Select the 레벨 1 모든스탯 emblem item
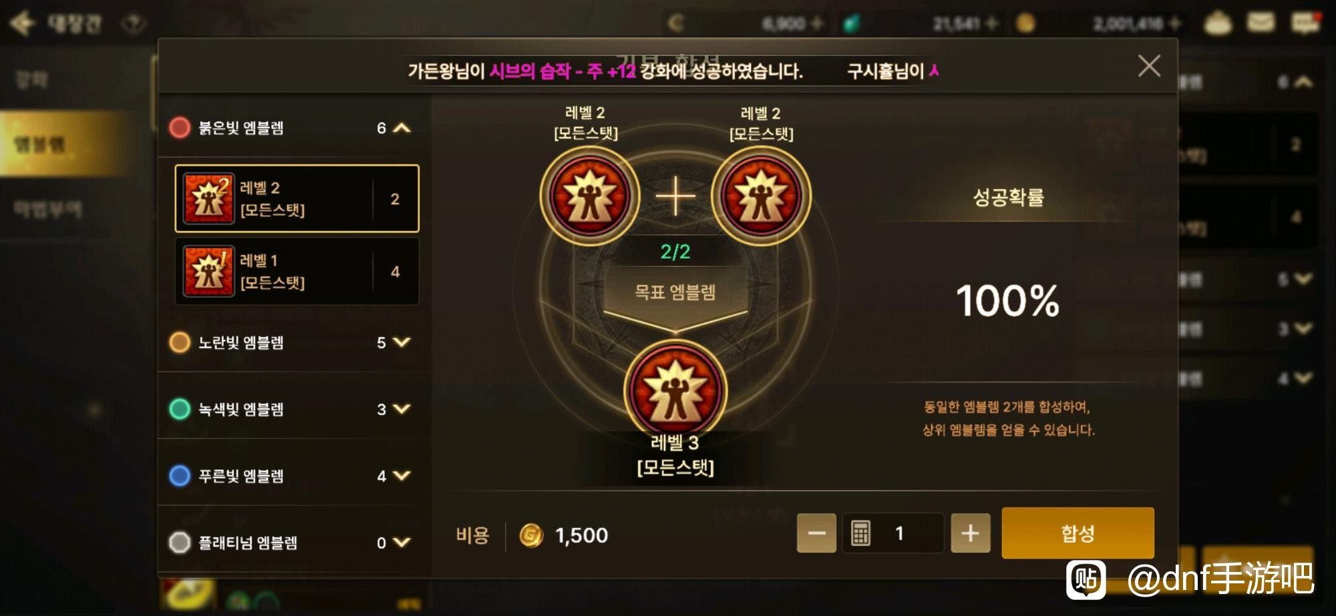 [297, 271]
